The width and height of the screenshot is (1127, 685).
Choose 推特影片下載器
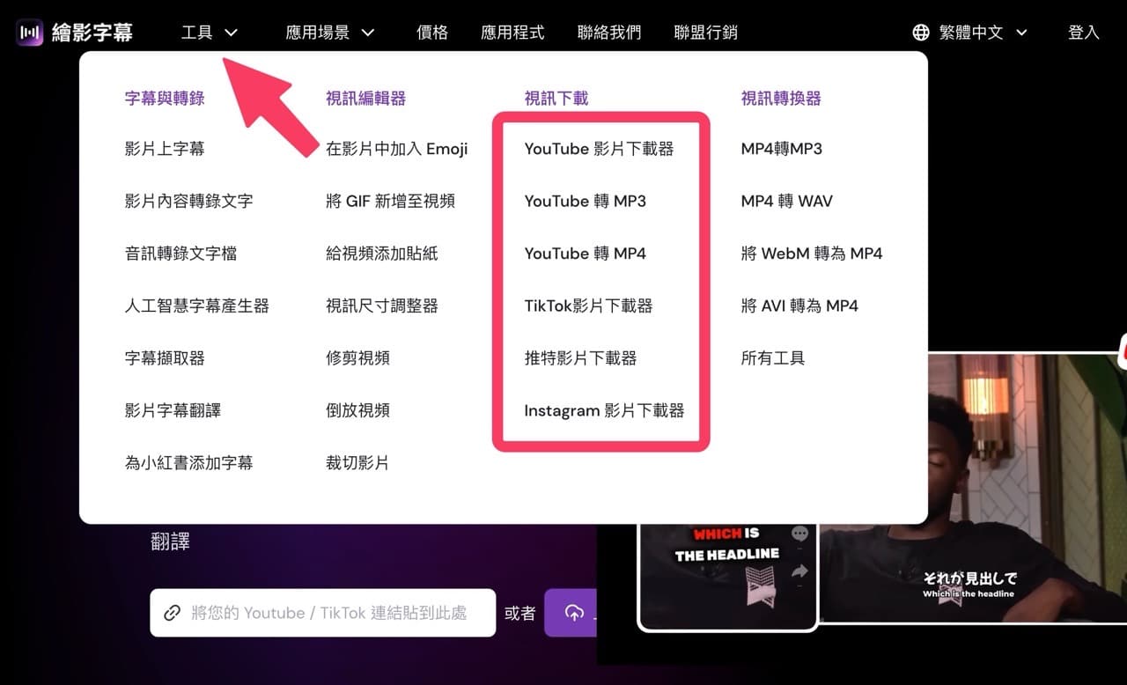580,358
